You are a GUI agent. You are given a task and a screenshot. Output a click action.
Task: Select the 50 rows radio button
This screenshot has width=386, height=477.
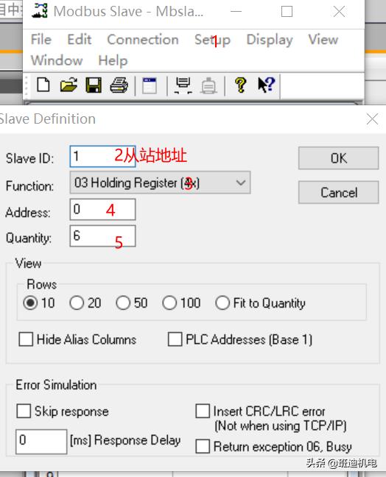(x=123, y=303)
